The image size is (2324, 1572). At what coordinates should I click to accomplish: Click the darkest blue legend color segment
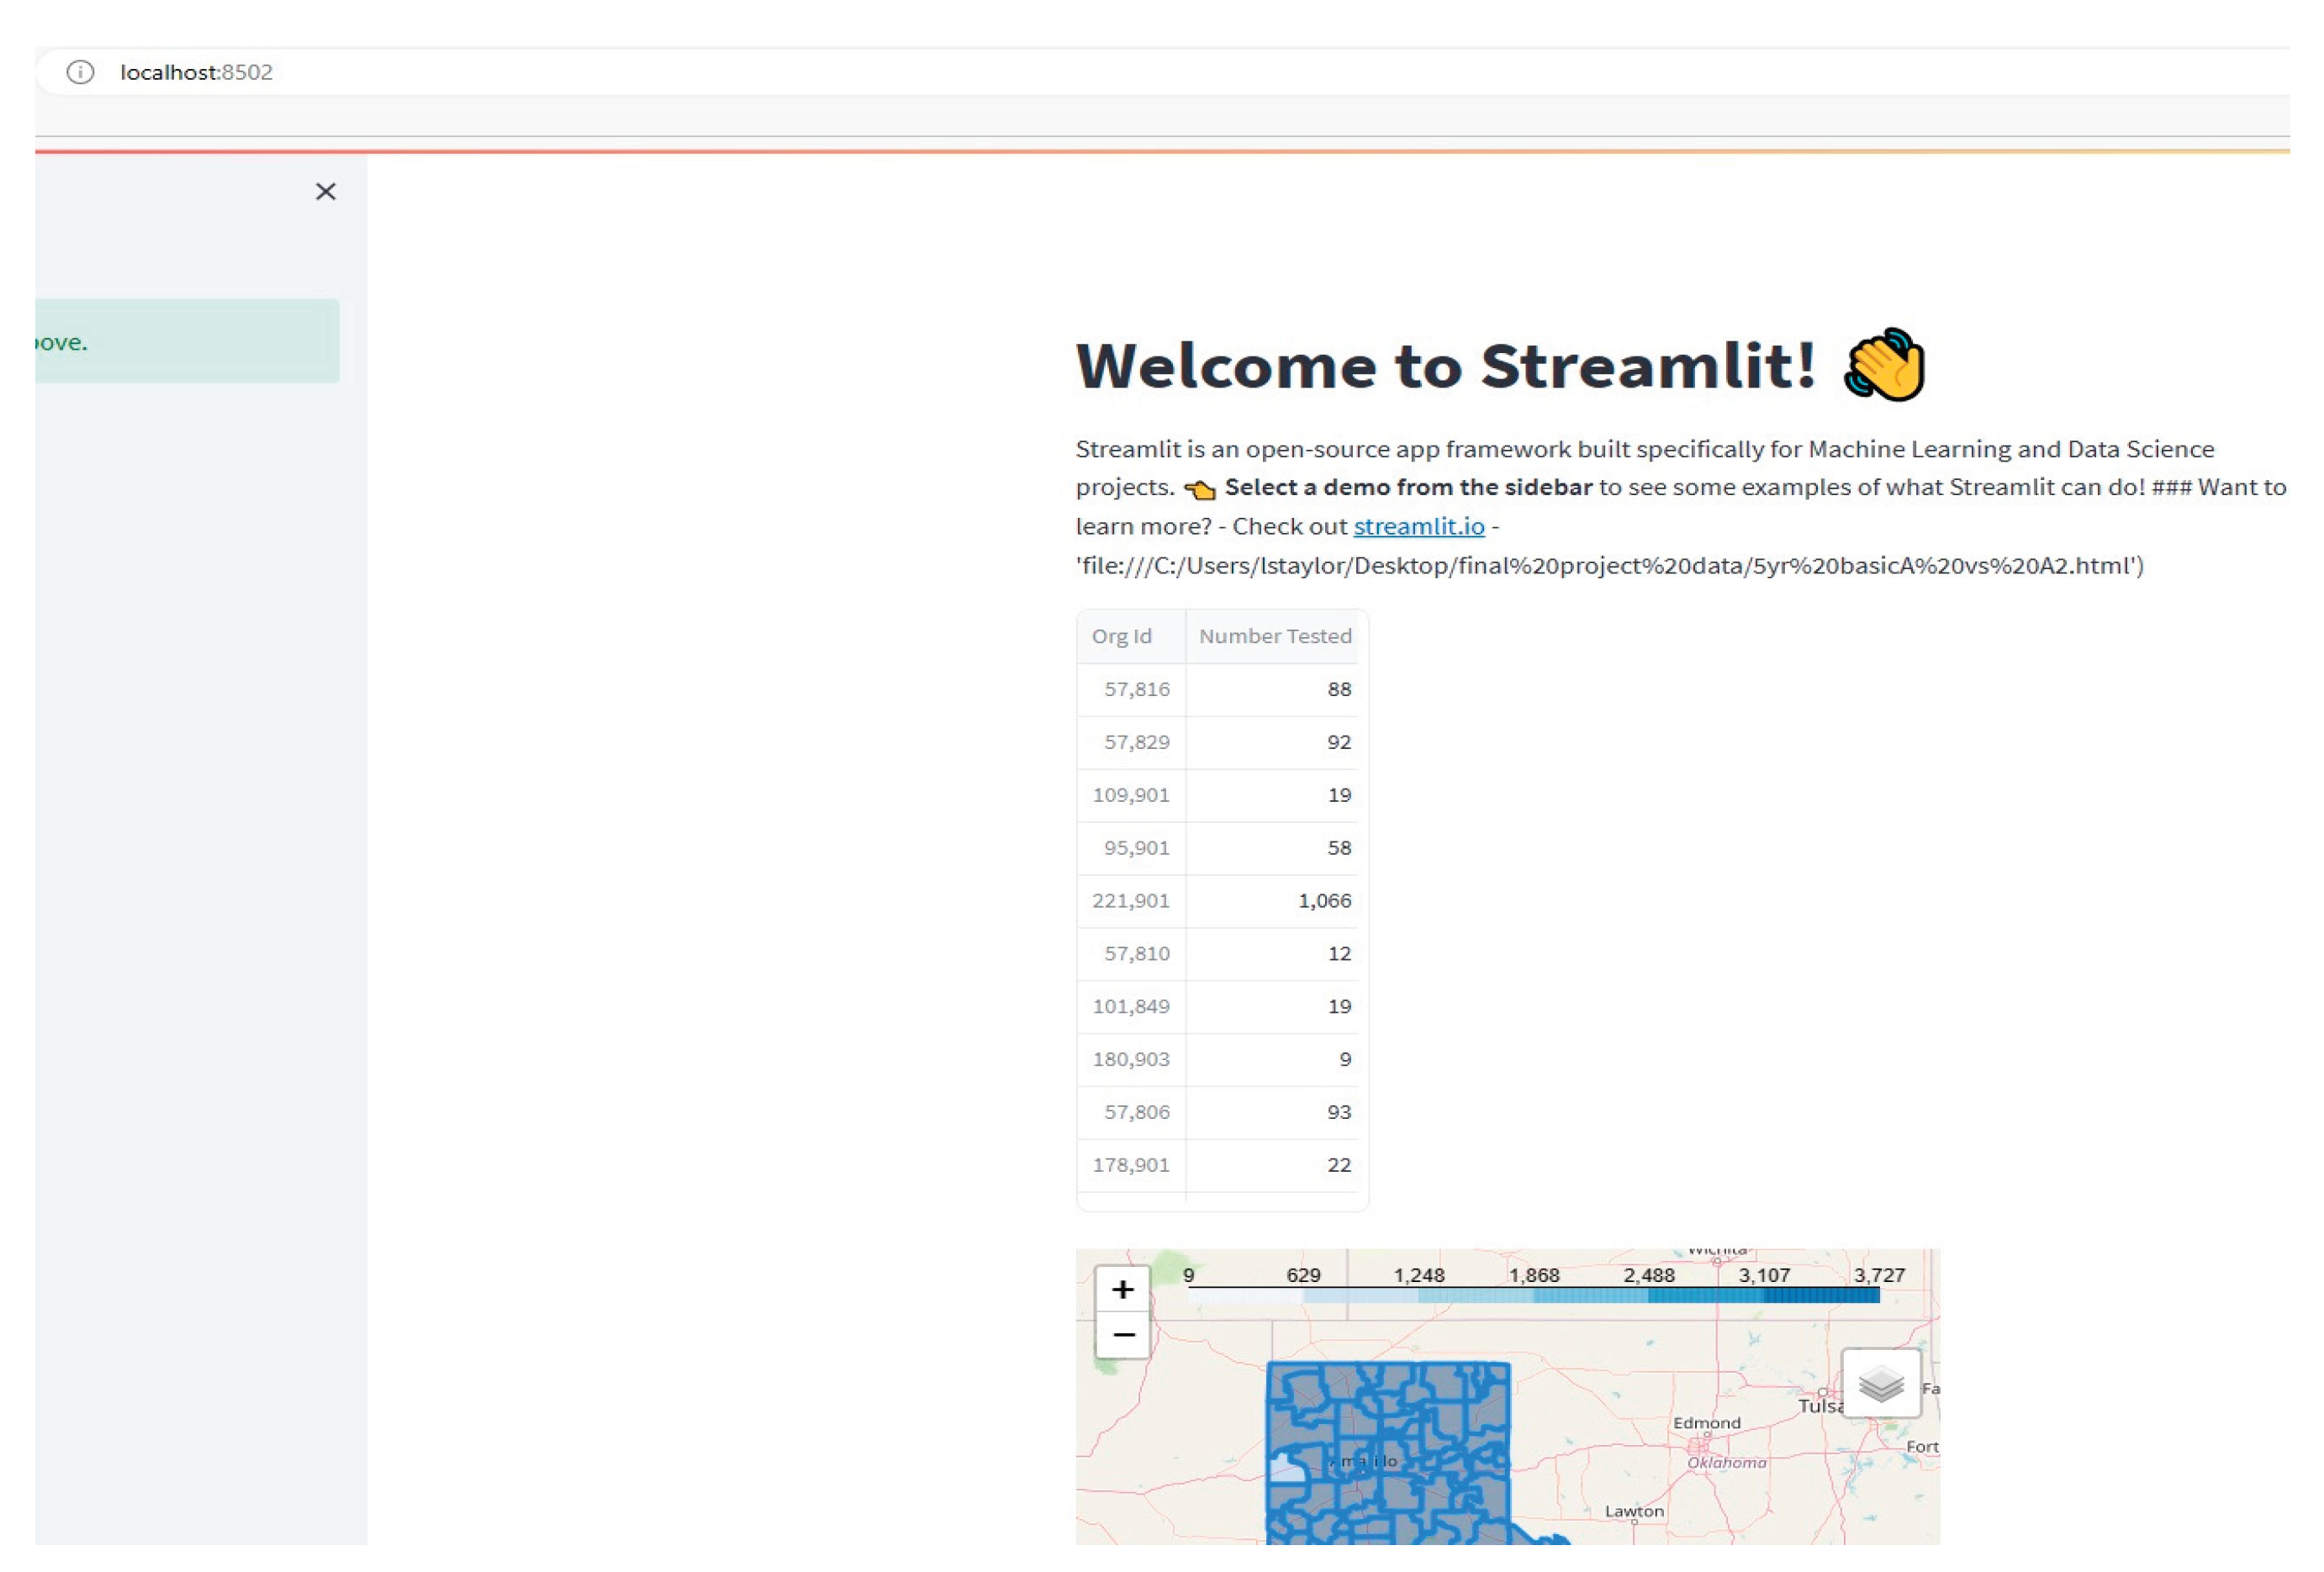(1820, 1296)
